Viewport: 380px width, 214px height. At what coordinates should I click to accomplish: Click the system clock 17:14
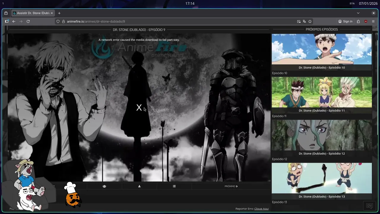[190, 4]
